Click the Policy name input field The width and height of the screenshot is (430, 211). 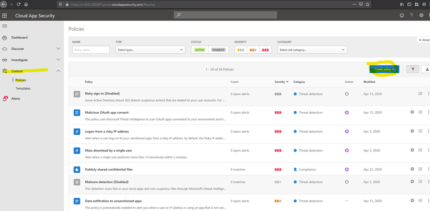(91, 50)
